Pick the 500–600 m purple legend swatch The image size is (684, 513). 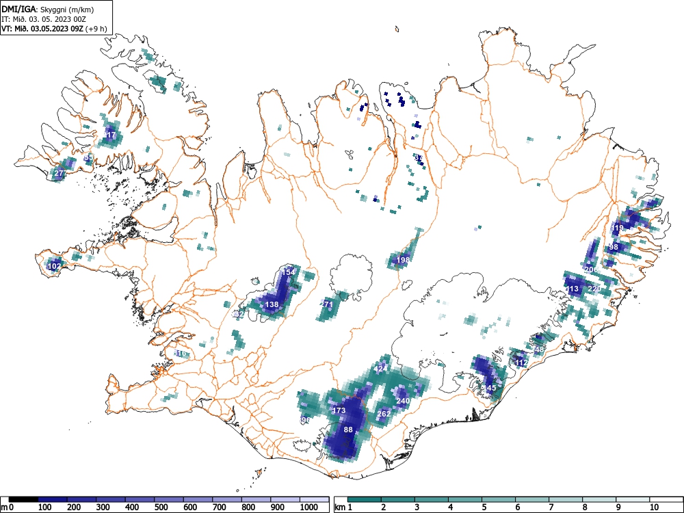(169, 499)
